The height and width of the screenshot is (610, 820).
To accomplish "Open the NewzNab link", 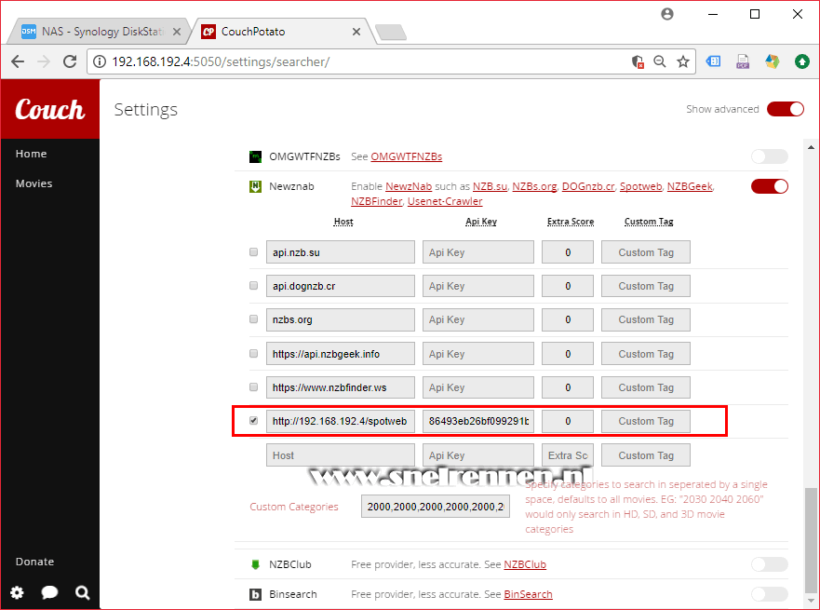I will (x=409, y=186).
